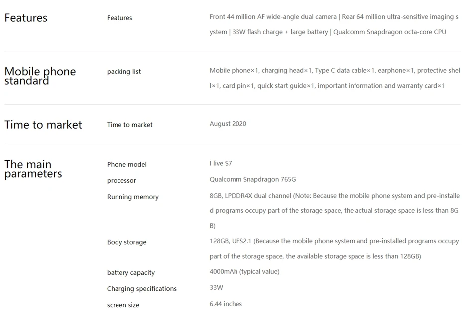Click the 6.44 inches screen size value
This screenshot has height=310, width=473.
pyautogui.click(x=226, y=304)
